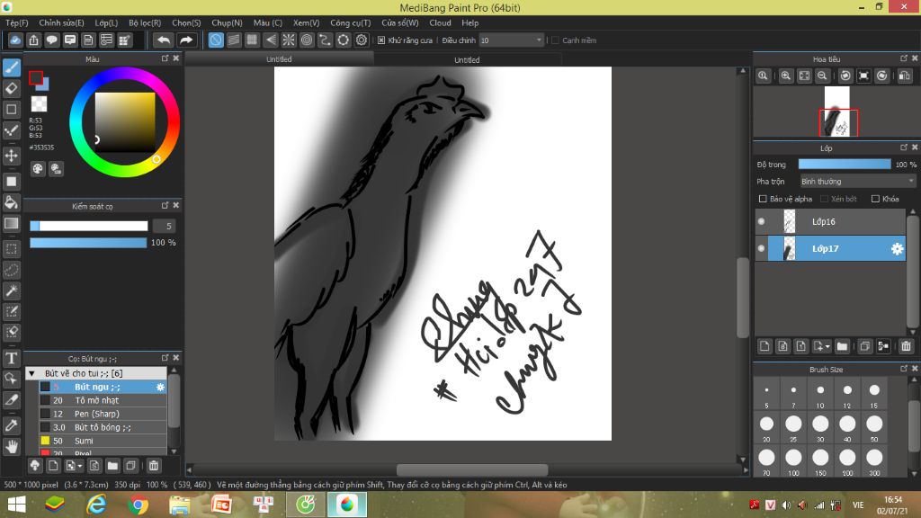
Task: Click the foreground color swatch
Action: pos(36,77)
